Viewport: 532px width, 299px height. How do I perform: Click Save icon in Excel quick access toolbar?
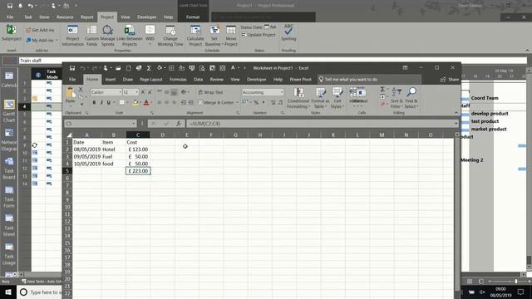(x=72, y=68)
